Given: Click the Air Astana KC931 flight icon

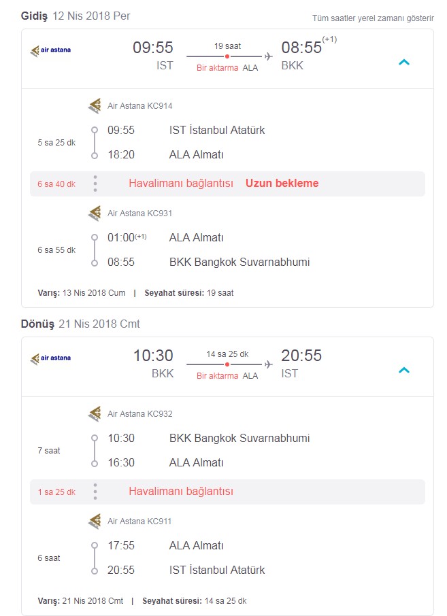Looking at the screenshot, I should click(x=95, y=213).
